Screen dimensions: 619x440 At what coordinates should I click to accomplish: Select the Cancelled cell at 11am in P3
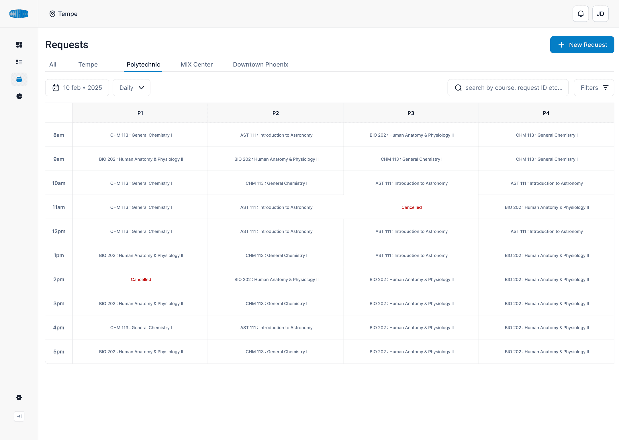(411, 207)
